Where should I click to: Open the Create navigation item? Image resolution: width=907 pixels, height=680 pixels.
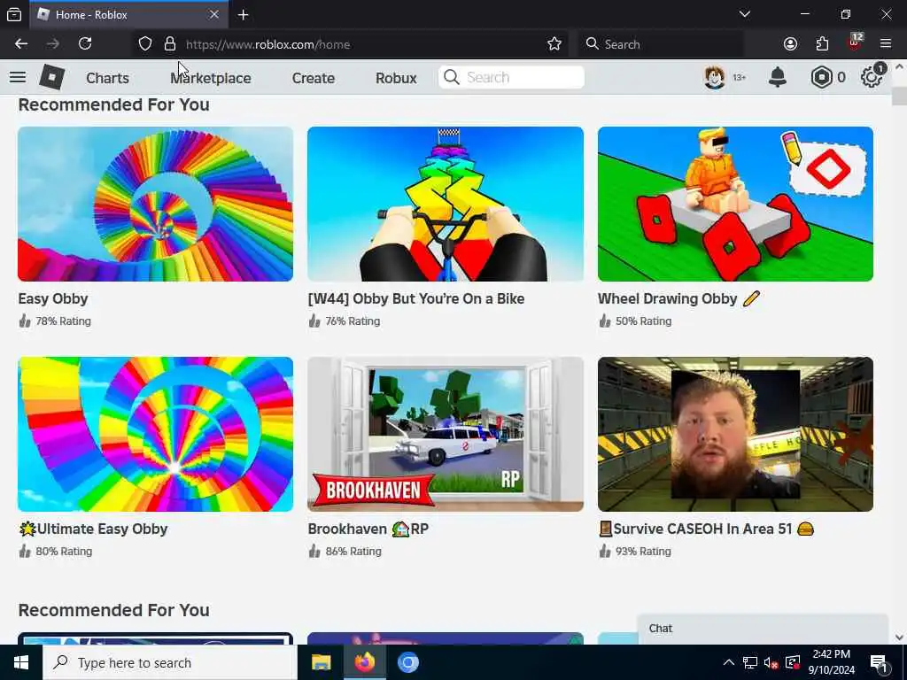point(314,78)
